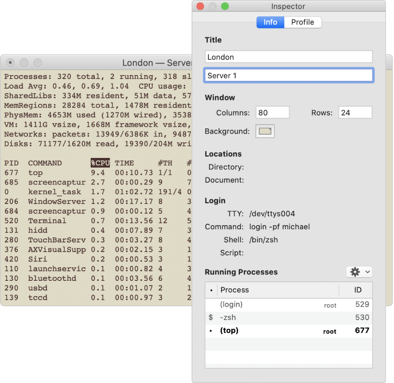Click the usbd row in terminal
The width and height of the screenshot is (394, 383).
98,288
